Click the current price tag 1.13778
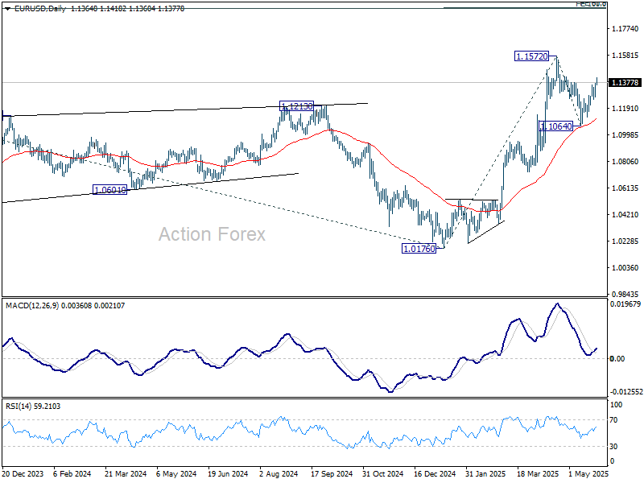 tap(625, 83)
